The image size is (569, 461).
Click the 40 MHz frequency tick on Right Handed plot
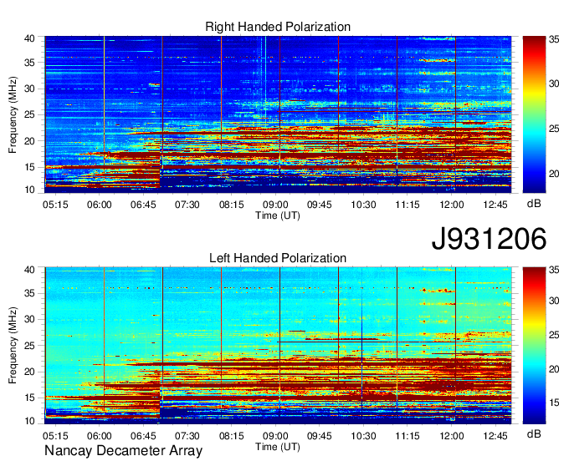pyautogui.click(x=29, y=38)
